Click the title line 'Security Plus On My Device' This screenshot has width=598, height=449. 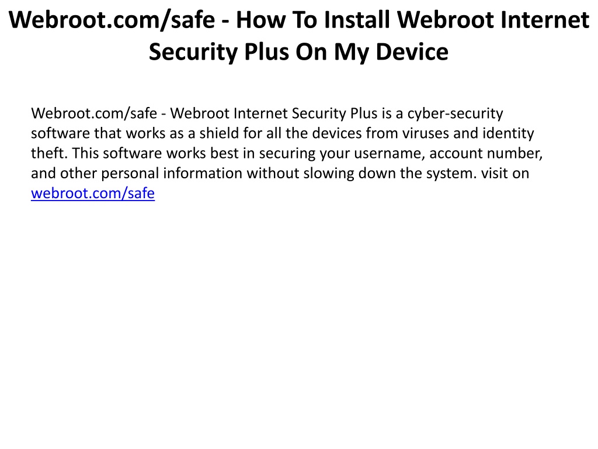298,52
